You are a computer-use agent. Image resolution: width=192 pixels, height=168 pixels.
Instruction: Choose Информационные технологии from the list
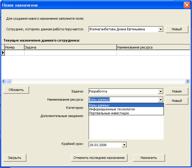[x=126, y=109]
